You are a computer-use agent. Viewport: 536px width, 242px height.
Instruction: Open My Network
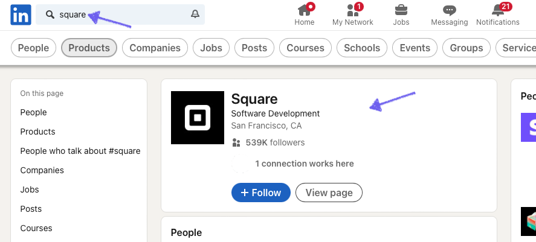point(352,15)
